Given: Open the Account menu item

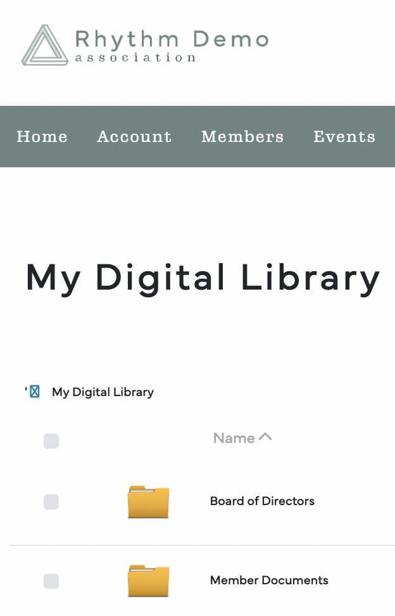Looking at the screenshot, I should (134, 137).
